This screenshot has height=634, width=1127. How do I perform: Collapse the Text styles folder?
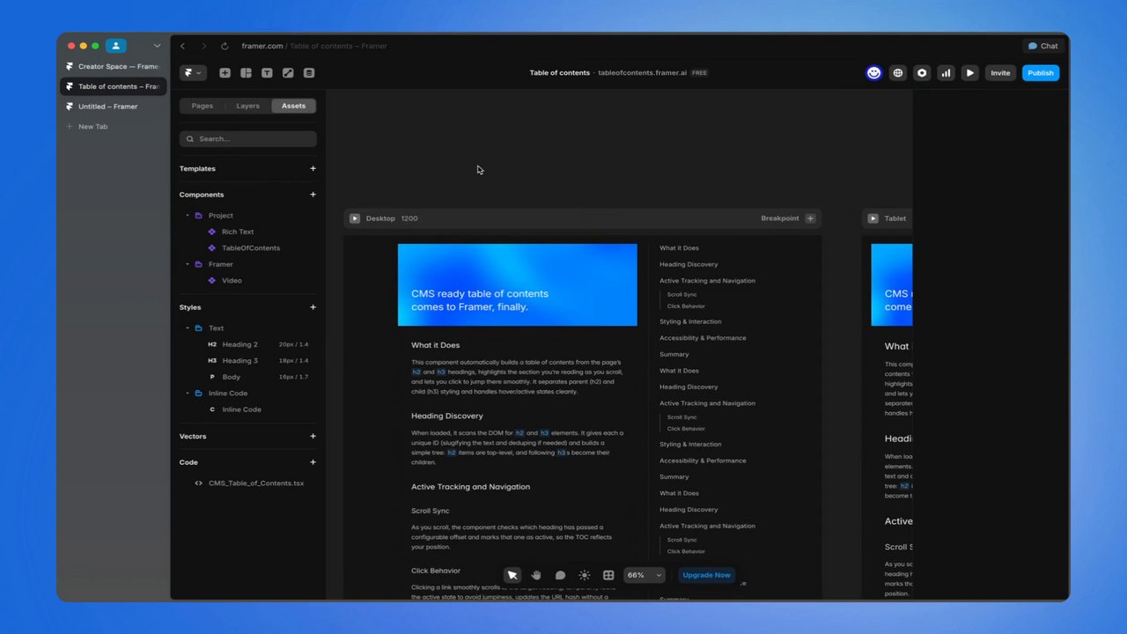click(x=188, y=328)
